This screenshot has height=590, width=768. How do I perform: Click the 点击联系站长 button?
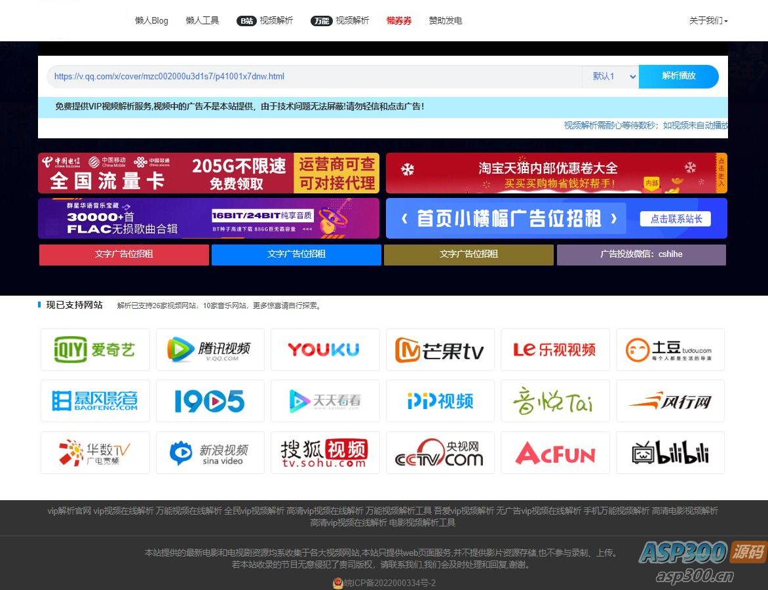click(x=676, y=219)
